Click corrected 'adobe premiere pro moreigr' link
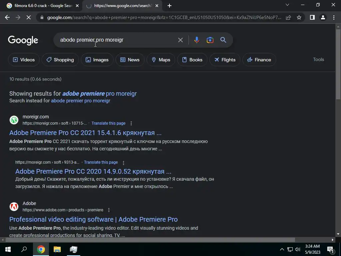Screen dimensions: 341x256 (100, 94)
